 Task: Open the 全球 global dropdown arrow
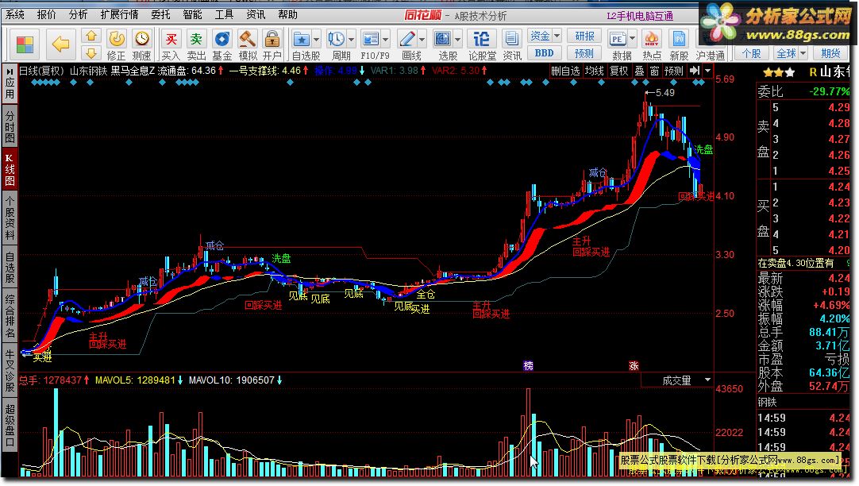[x=803, y=53]
